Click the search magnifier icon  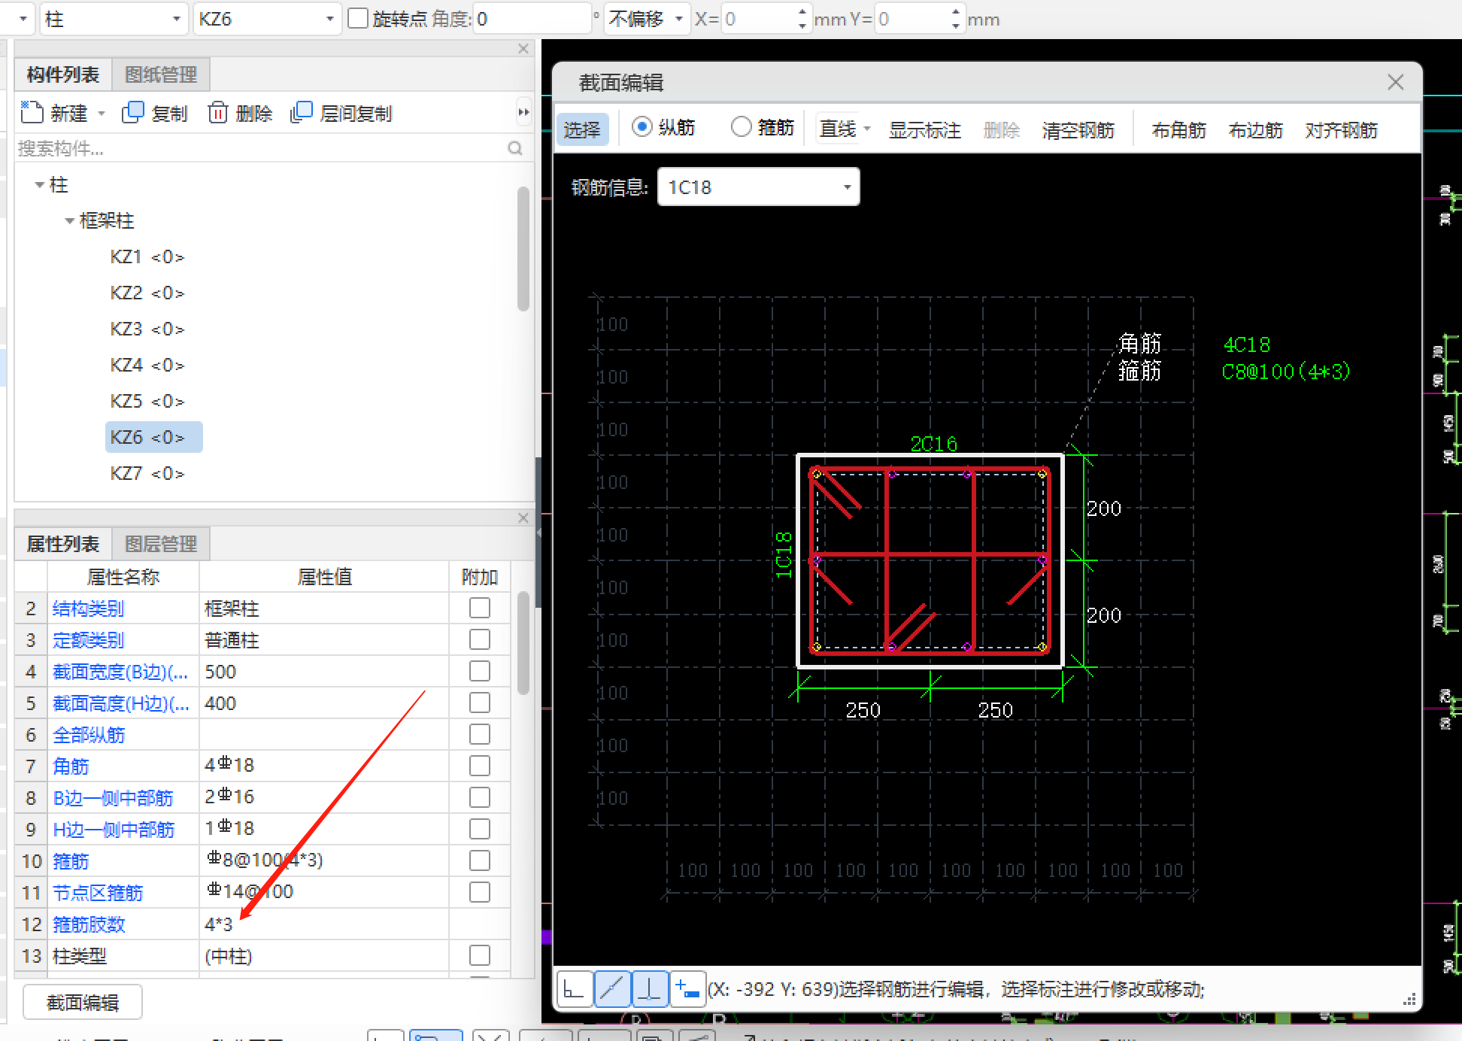click(515, 148)
